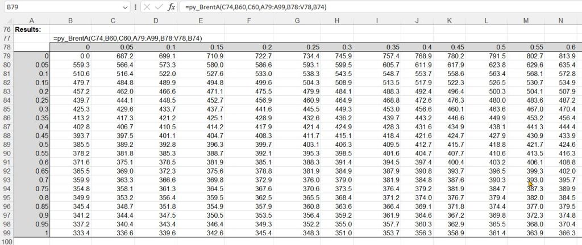This screenshot has width=582, height=245.
Task: Select cell B79 containing 0.0
Action: pos(70,56)
